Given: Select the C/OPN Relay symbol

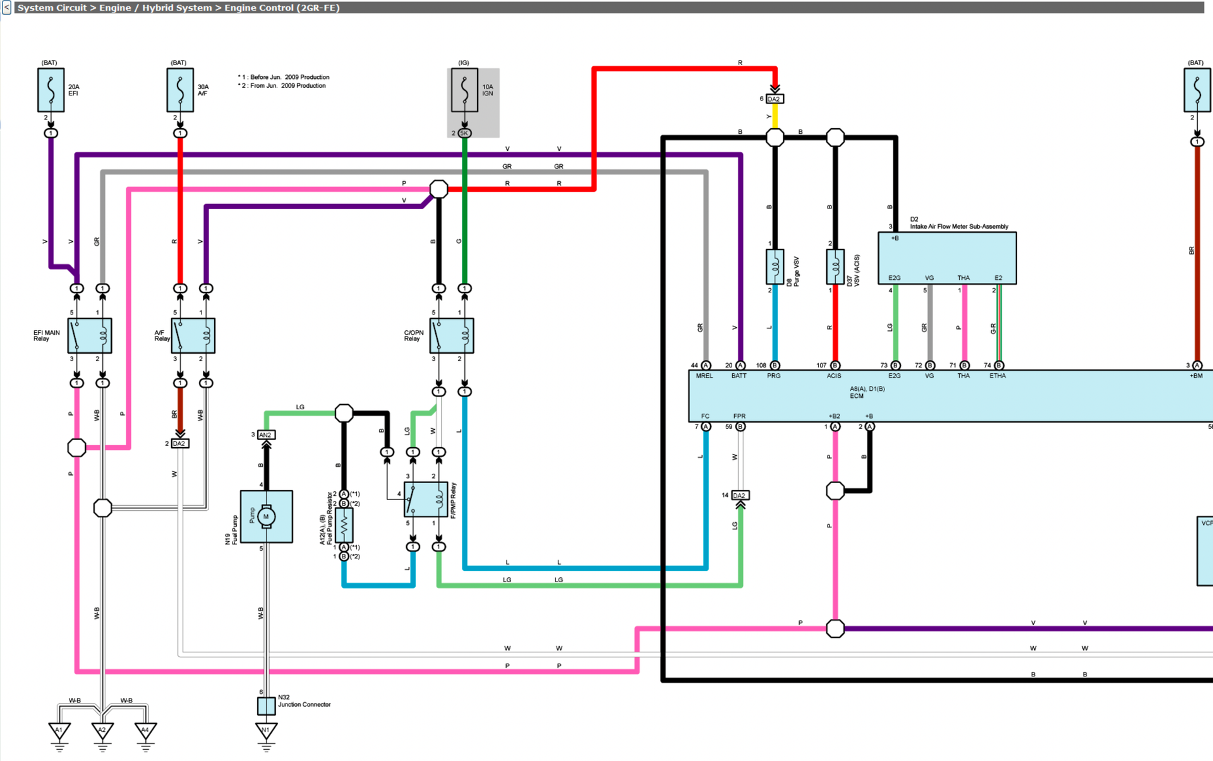Looking at the screenshot, I should [452, 335].
